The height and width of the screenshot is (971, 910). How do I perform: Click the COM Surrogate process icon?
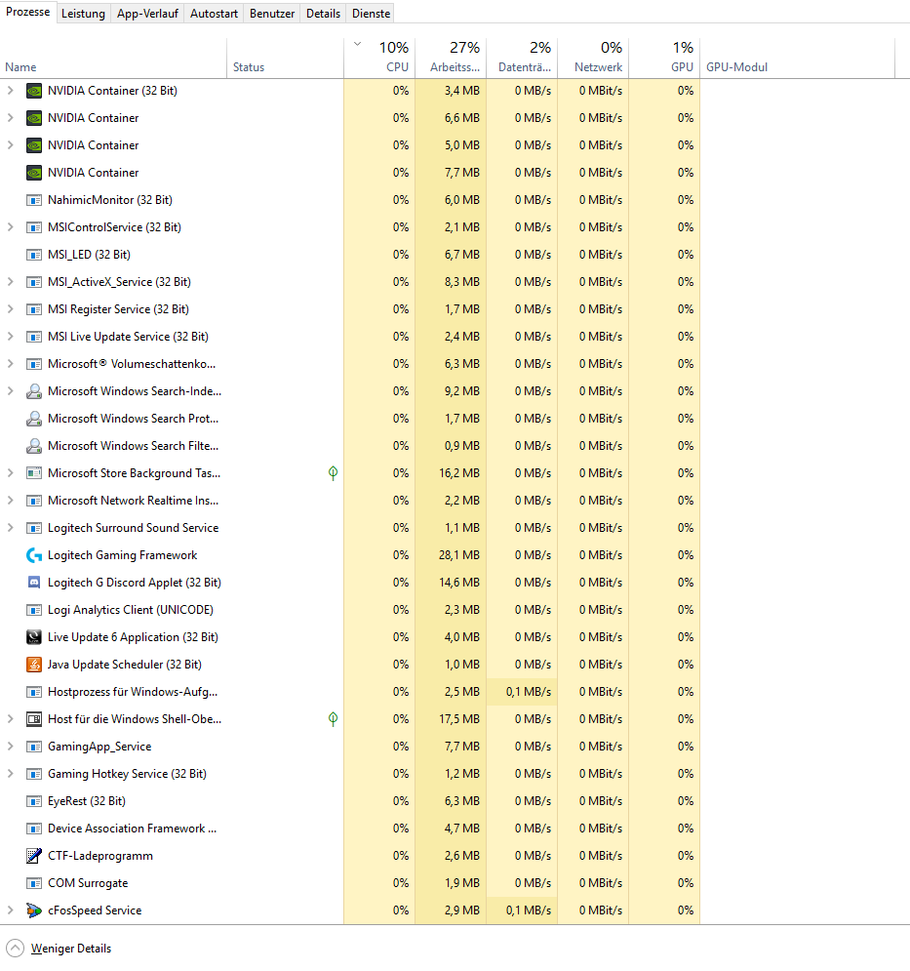34,883
